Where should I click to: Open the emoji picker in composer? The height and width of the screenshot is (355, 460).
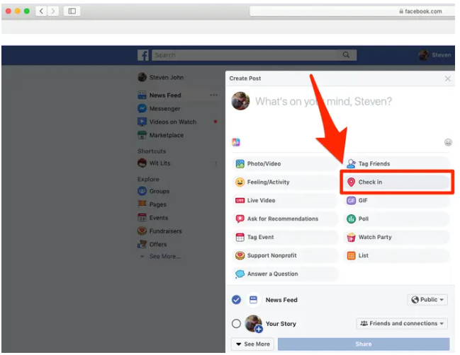[x=448, y=143]
